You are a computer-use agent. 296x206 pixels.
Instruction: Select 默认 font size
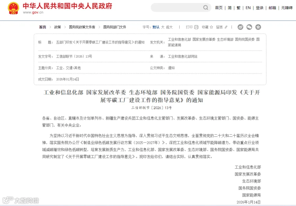(x=156, y=27)
